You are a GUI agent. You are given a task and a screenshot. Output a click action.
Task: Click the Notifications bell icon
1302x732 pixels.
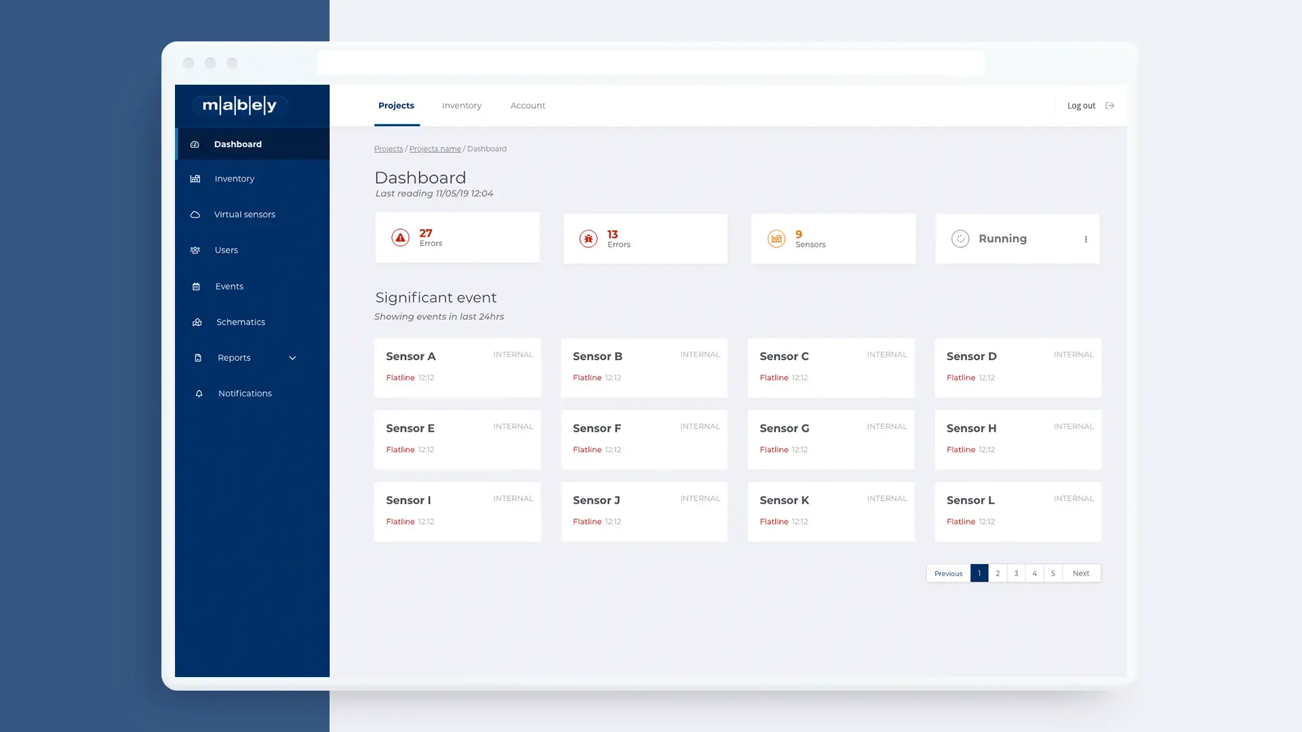tap(197, 393)
